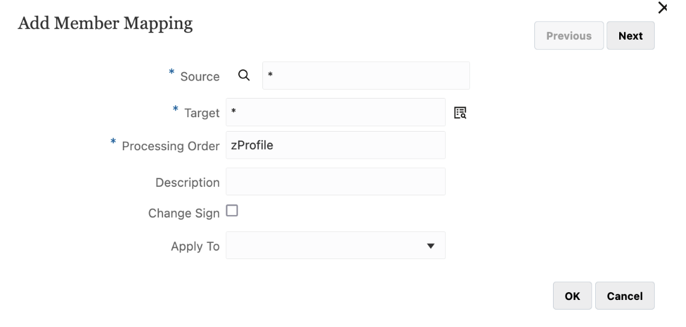This screenshot has height=327, width=686.
Task: Select the Processing Order field containing zProfile
Action: coord(335,145)
